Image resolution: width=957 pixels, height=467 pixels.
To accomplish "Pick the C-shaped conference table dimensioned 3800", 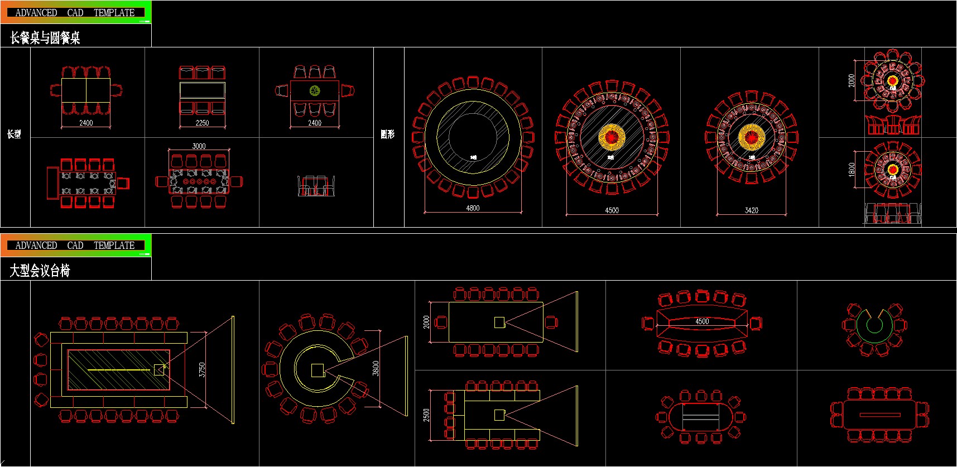I will click(317, 370).
